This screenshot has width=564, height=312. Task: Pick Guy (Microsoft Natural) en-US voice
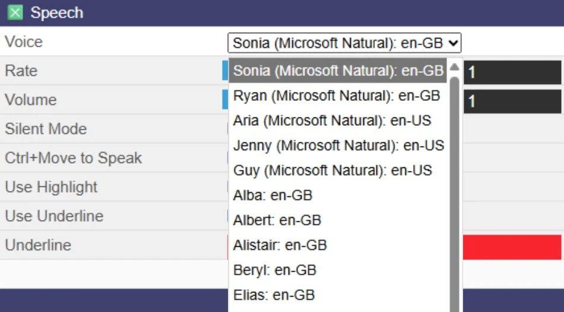(x=338, y=170)
